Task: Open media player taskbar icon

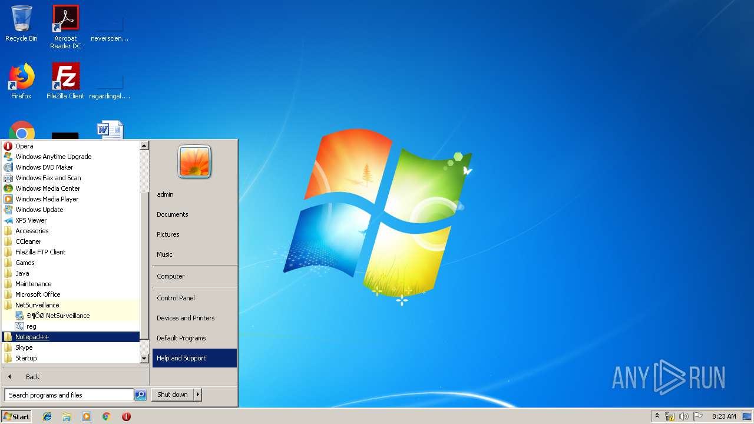Action: click(87, 416)
